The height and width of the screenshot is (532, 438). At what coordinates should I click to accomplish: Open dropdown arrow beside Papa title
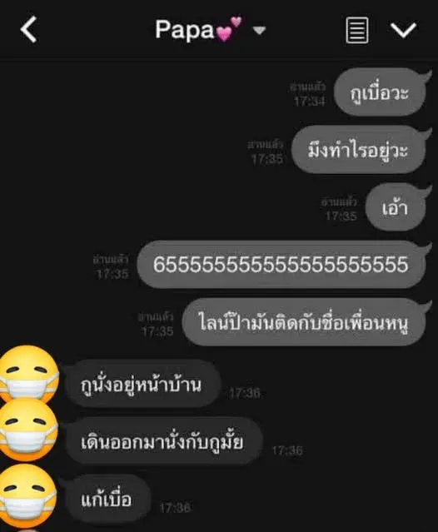[260, 31]
